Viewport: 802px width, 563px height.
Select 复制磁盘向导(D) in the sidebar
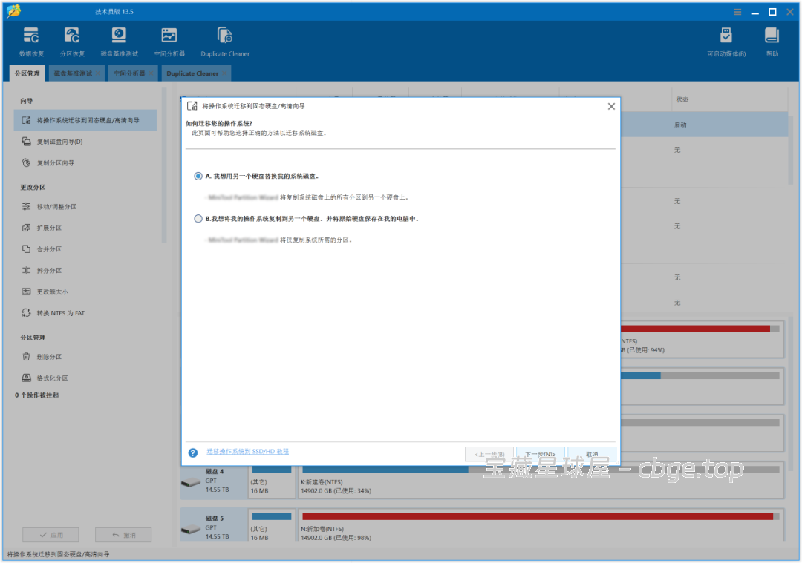(73, 142)
